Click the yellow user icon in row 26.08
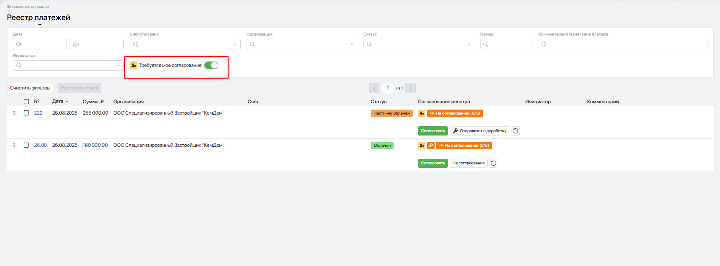 tap(422, 146)
